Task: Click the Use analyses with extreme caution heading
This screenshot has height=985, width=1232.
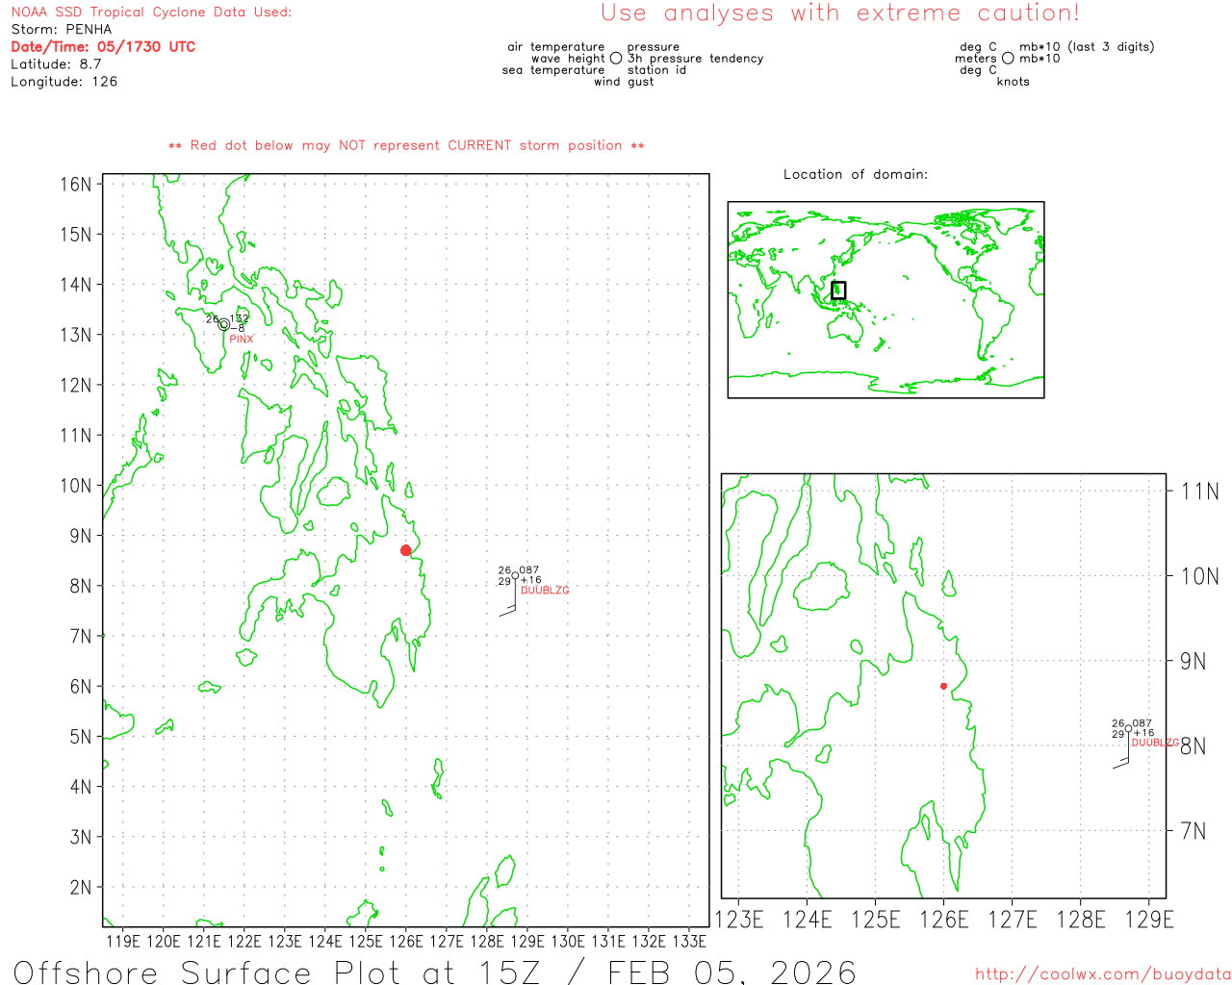Action: pos(840,13)
